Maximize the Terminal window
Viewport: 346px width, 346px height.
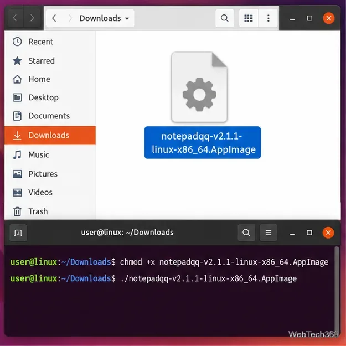coord(309,233)
